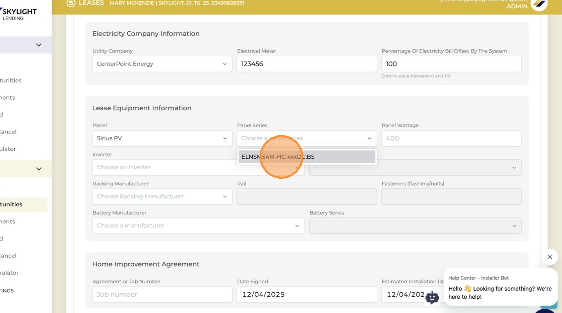Click the Help Center greeting message
Image resolution: width=562 pixels, height=313 pixels.
click(x=500, y=293)
